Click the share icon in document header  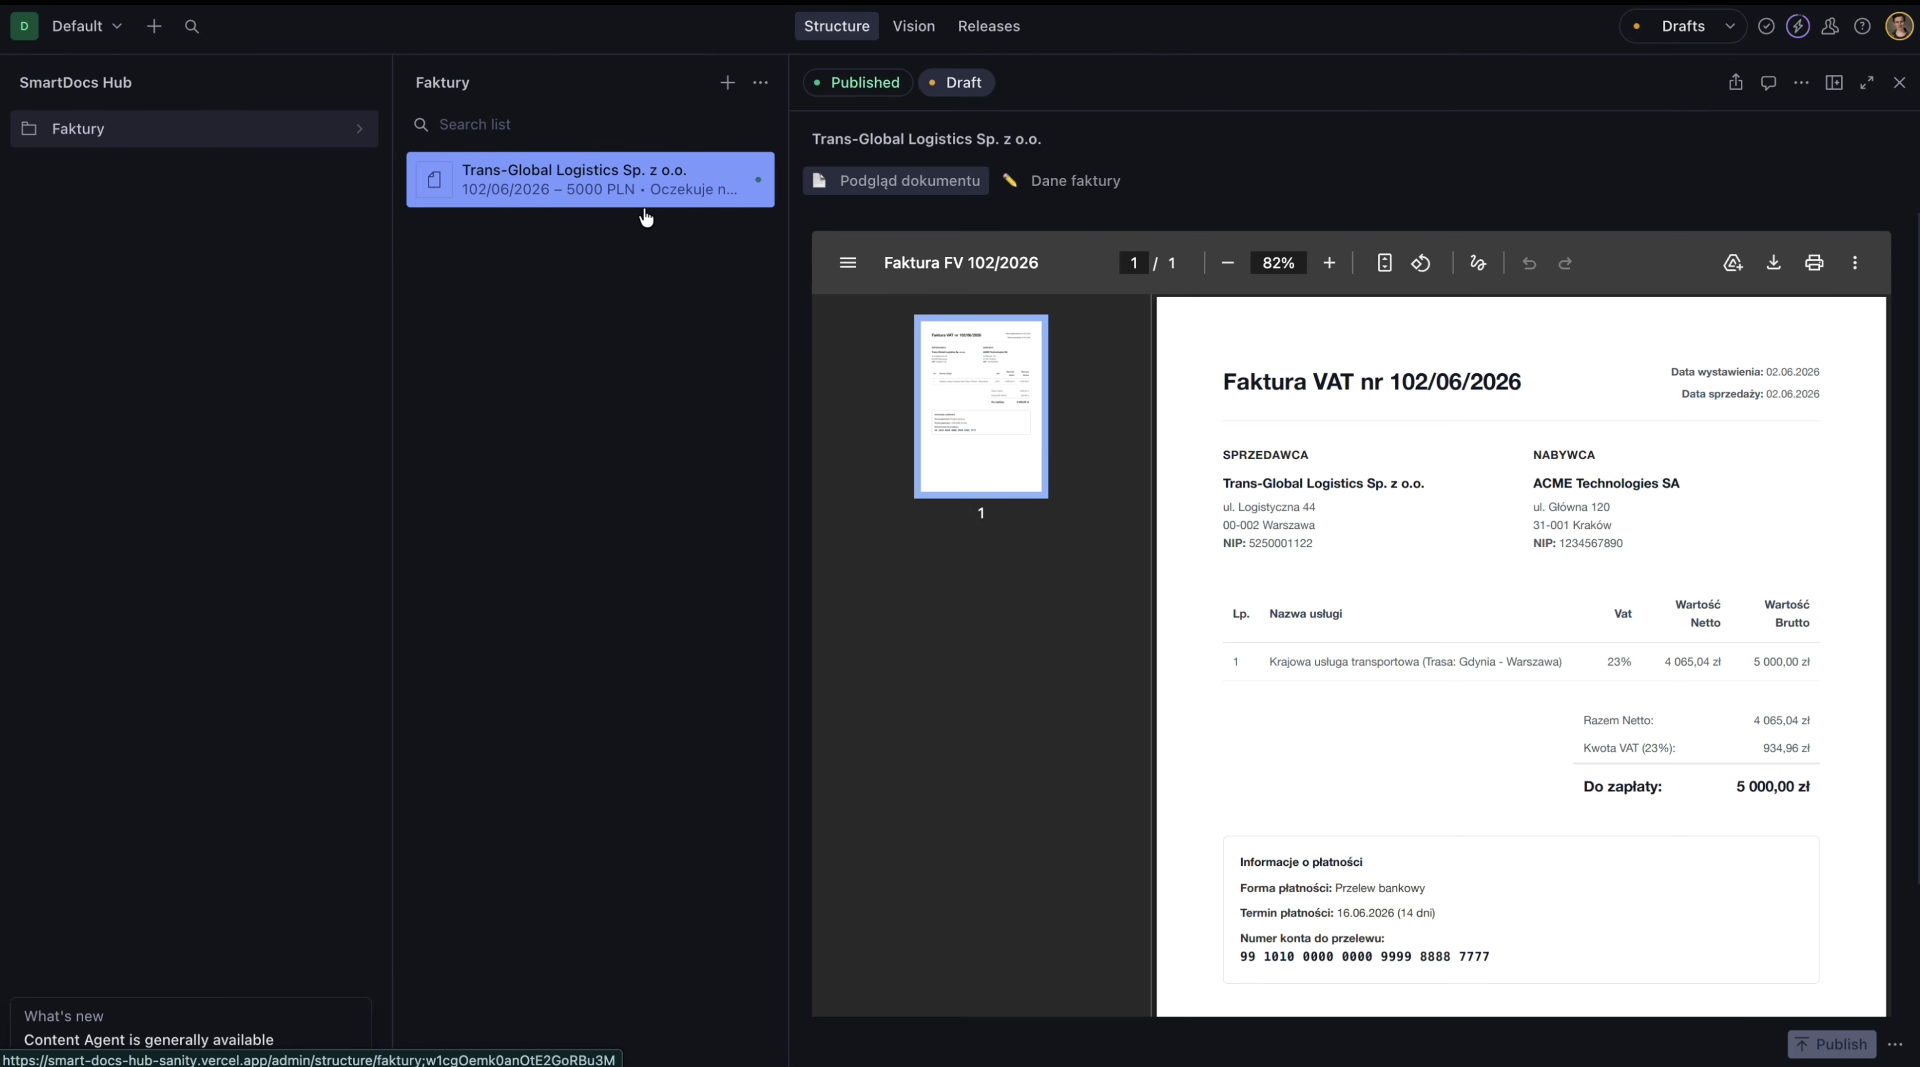[x=1735, y=82]
